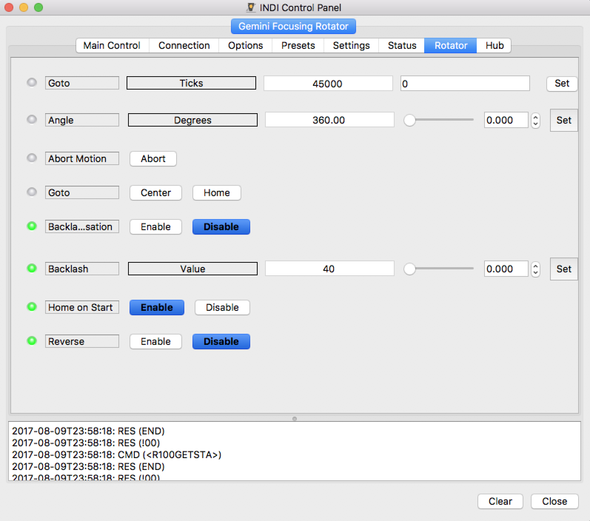Click the Ticks current value 45000
Image resolution: width=590 pixels, height=521 pixels.
328,84
